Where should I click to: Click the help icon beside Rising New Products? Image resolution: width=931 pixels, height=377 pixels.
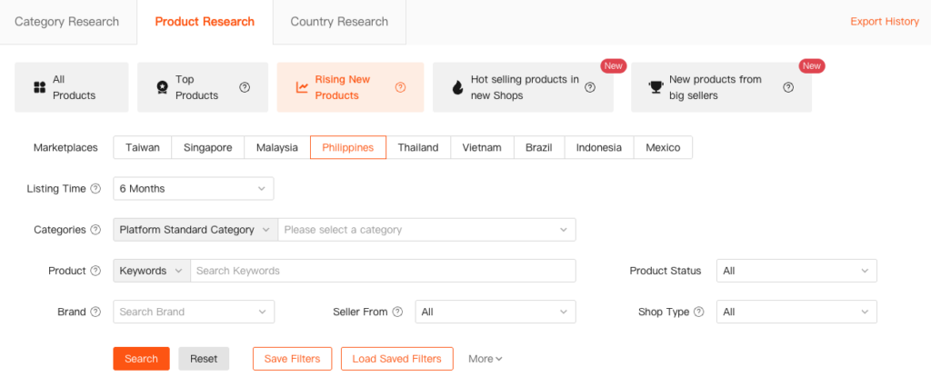click(x=400, y=87)
